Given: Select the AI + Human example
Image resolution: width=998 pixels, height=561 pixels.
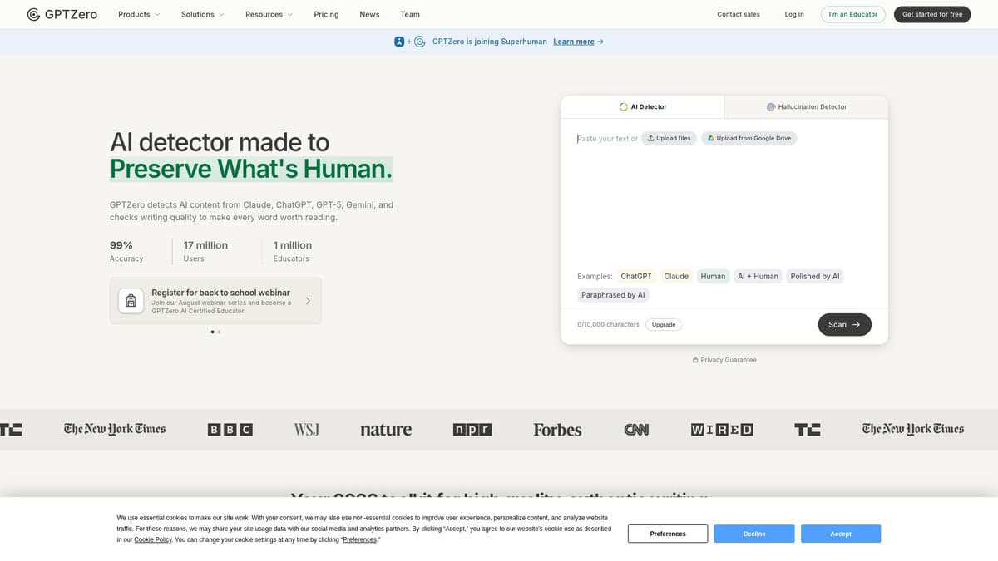Looking at the screenshot, I should tap(758, 276).
